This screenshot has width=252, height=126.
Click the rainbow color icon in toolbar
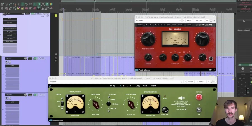(51, 4)
